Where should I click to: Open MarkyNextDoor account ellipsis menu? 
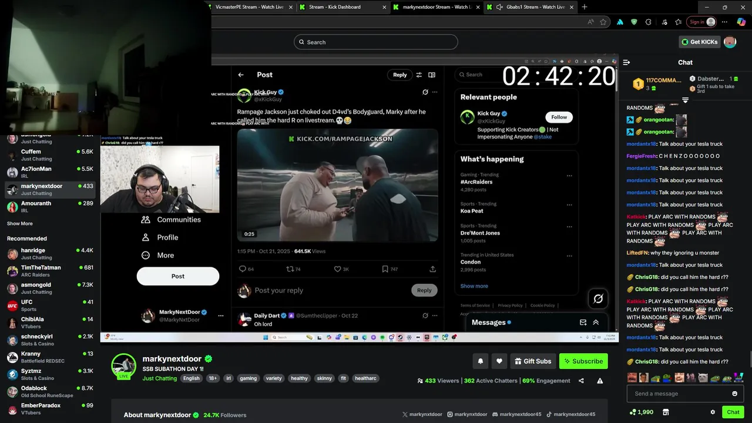[221, 315]
